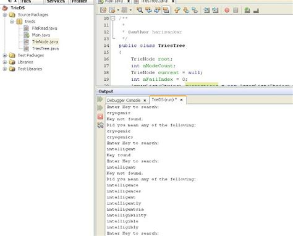Select the TrieDS project root

coord(17,8)
